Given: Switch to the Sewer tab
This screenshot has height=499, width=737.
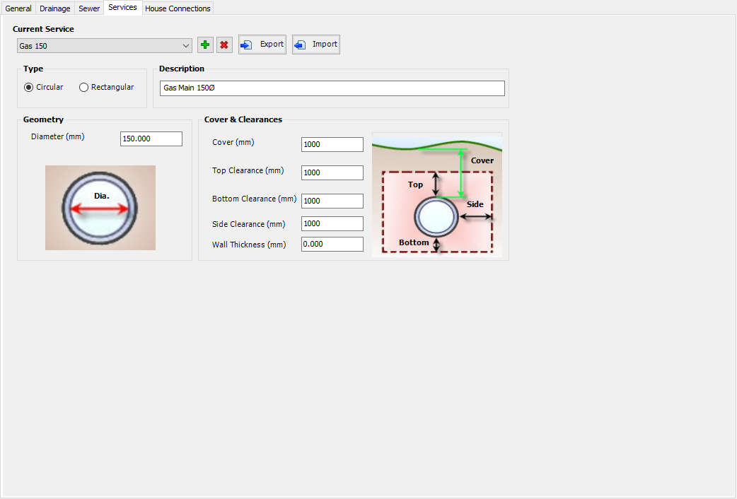Looking at the screenshot, I should 89,8.
